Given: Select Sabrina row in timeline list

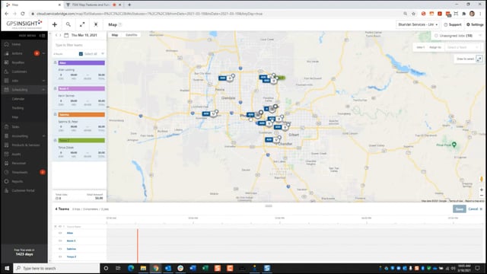Looking at the screenshot, I should point(72,249).
